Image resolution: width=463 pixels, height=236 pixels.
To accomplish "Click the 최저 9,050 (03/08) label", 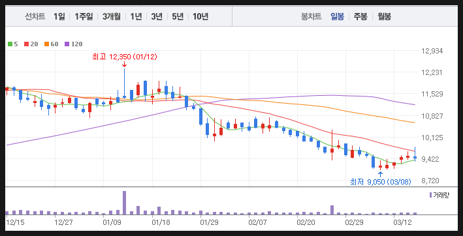I will (380, 182).
